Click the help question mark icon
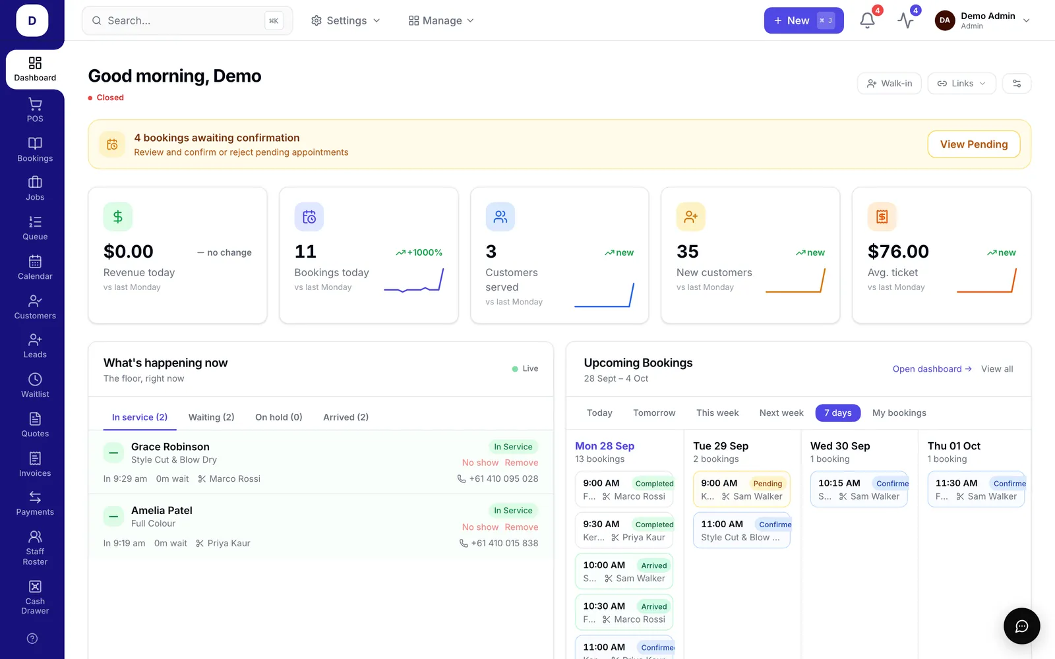The image size is (1055, 659). click(x=32, y=639)
